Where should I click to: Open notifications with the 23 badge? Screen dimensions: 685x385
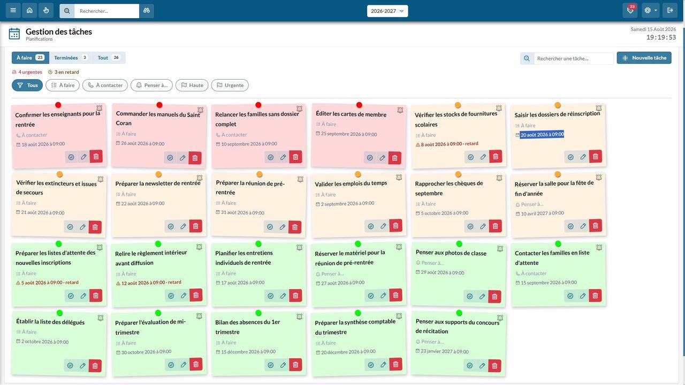click(630, 11)
